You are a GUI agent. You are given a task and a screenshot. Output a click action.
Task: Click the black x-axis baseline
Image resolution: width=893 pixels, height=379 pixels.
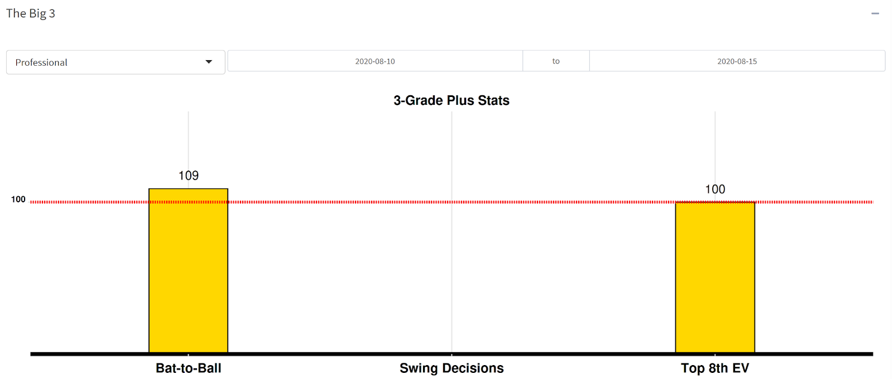coord(452,354)
